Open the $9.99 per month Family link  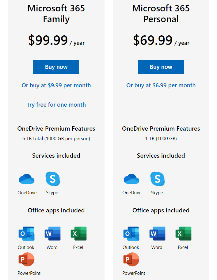coord(56,85)
